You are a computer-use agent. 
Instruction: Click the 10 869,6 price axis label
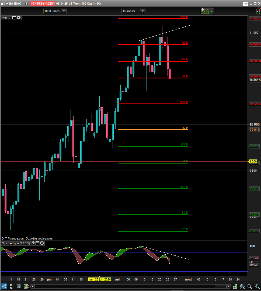pyautogui.click(x=255, y=44)
